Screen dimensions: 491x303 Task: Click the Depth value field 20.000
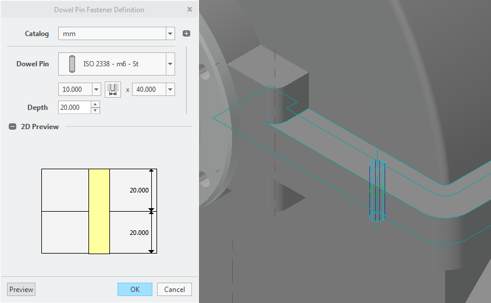[x=75, y=108]
